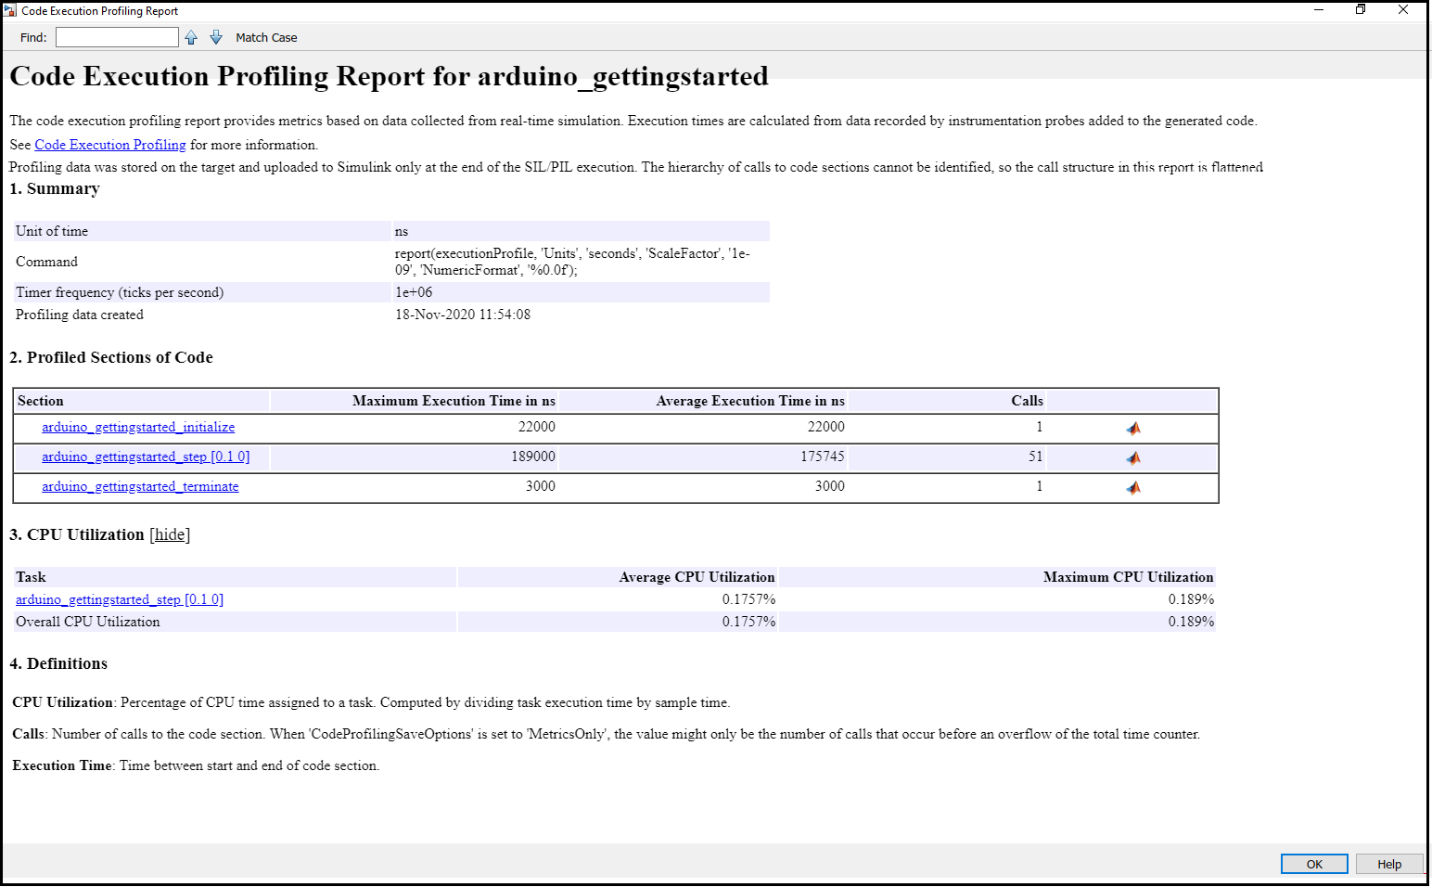Restore down the report window

[1361, 10]
